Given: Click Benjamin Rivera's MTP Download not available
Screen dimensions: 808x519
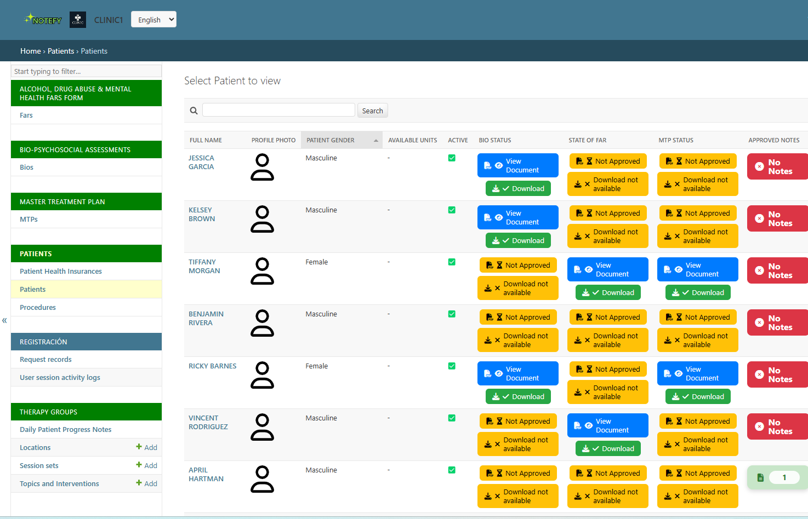Looking at the screenshot, I should click(x=698, y=340).
